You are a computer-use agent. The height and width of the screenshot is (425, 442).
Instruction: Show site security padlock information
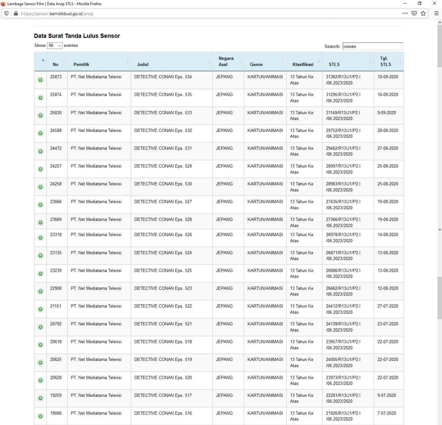coord(16,13)
